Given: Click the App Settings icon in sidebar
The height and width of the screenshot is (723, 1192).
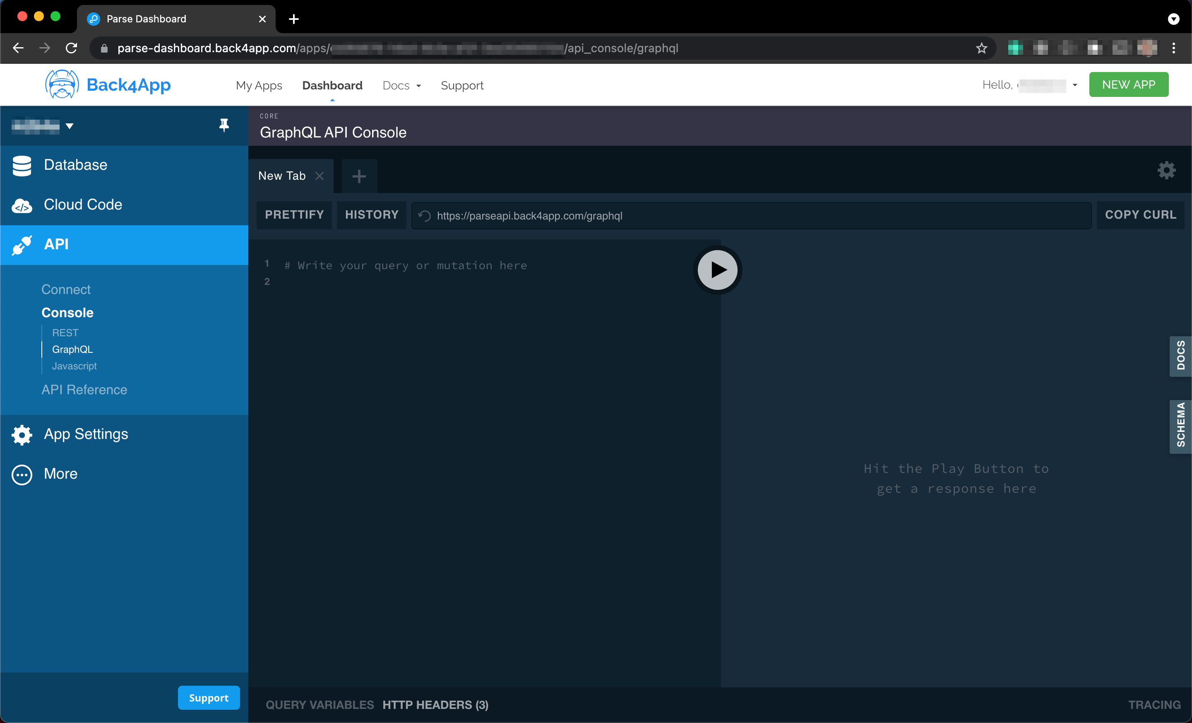Looking at the screenshot, I should pos(23,434).
